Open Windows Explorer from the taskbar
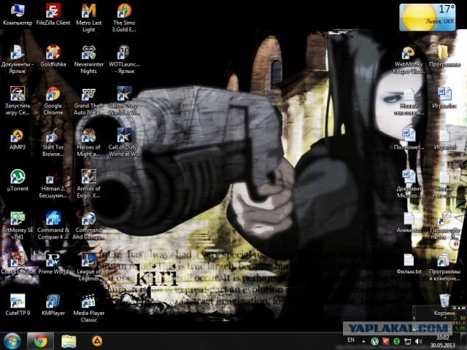This screenshot has height=350, width=467. click(69, 341)
